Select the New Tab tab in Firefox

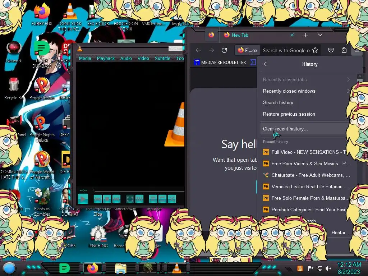click(258, 35)
